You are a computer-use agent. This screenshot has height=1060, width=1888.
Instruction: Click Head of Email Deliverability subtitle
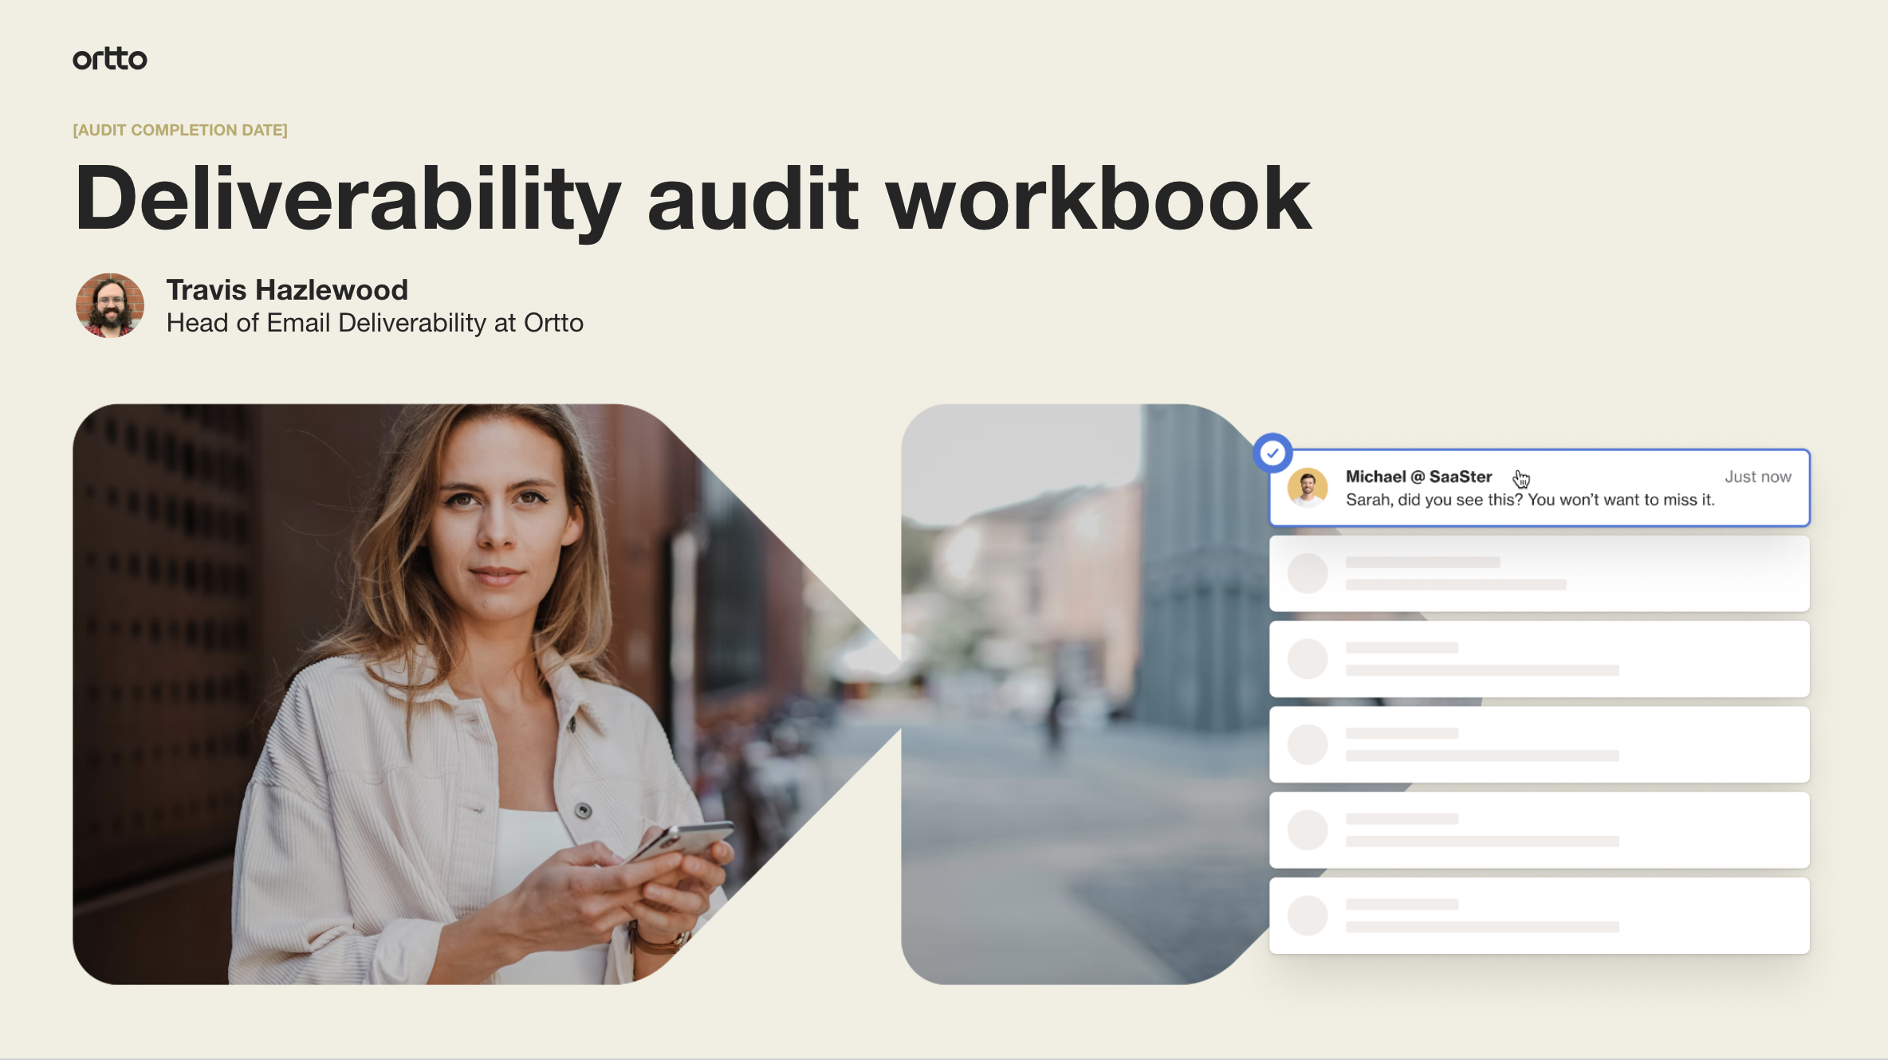pyautogui.click(x=375, y=323)
